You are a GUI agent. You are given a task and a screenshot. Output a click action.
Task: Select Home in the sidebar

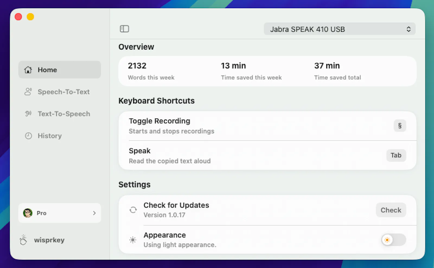tap(60, 70)
